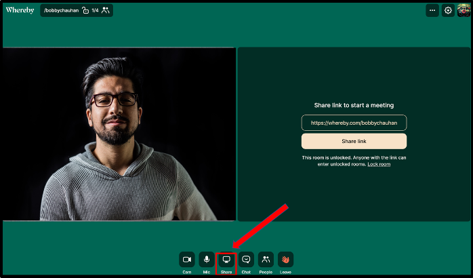Toggle the Cam button off

[187, 259]
